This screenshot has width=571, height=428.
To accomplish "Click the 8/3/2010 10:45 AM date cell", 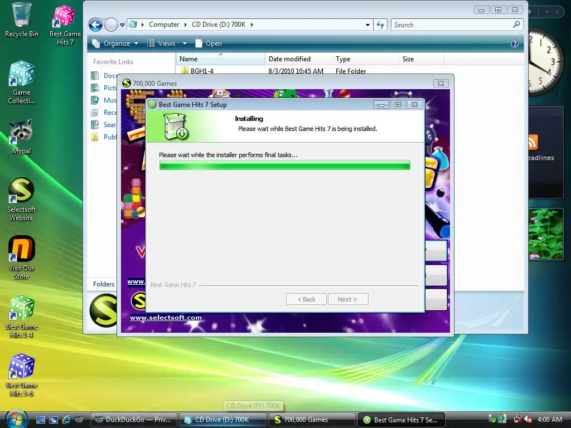I will pyautogui.click(x=296, y=71).
